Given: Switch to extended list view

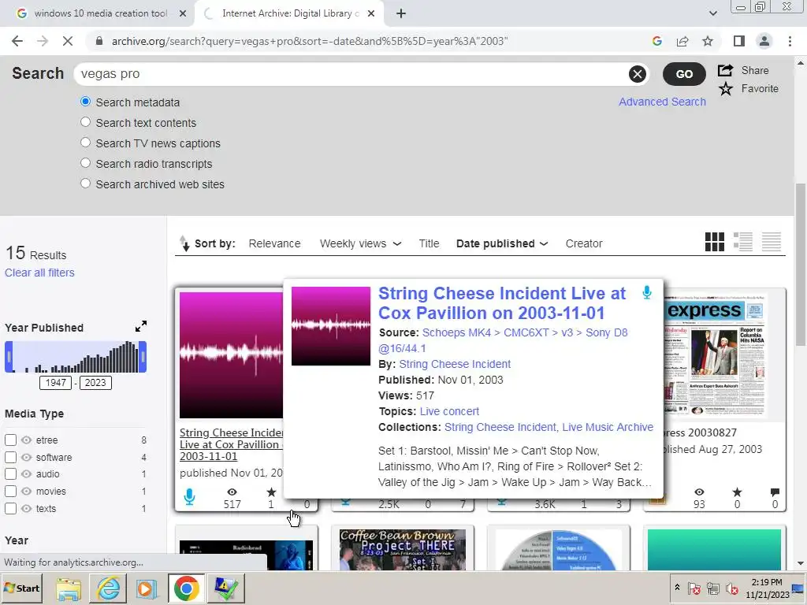Looking at the screenshot, I should 742,242.
